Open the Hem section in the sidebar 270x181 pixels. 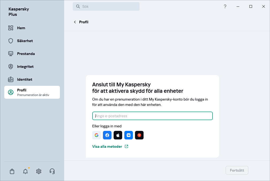(x=21, y=28)
